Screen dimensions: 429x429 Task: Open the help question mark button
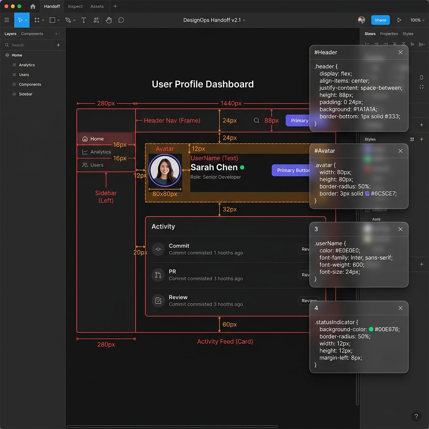tap(416, 416)
